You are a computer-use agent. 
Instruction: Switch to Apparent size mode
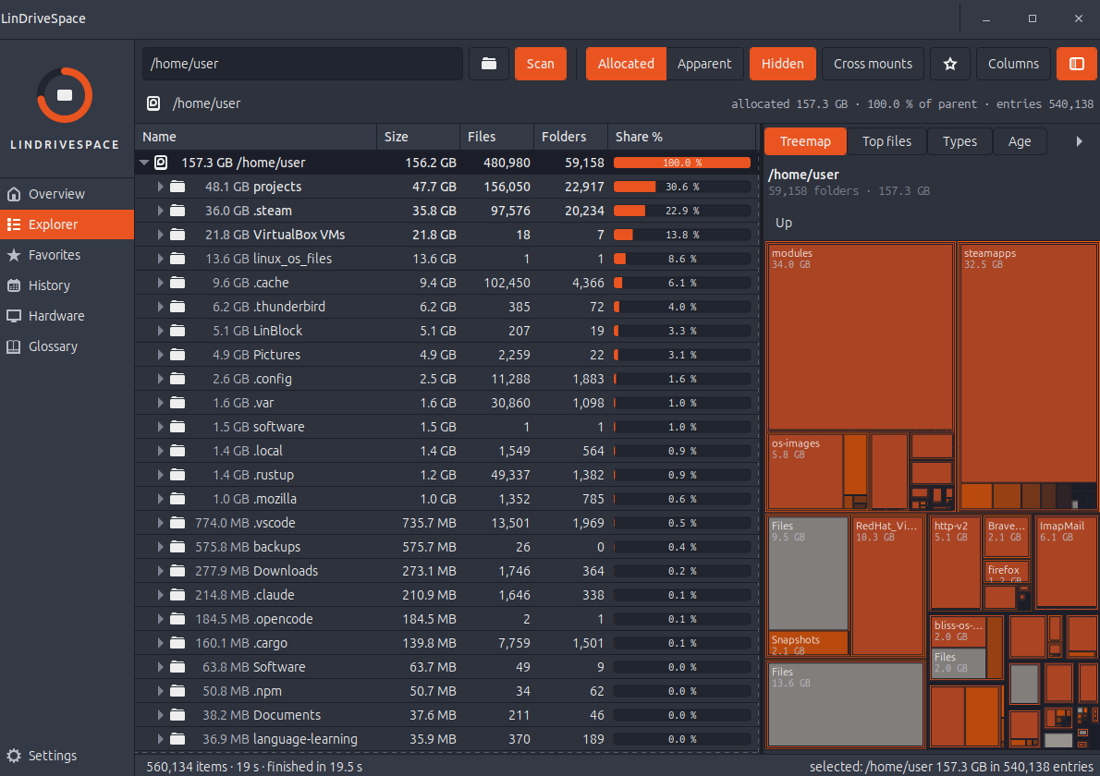click(x=704, y=64)
